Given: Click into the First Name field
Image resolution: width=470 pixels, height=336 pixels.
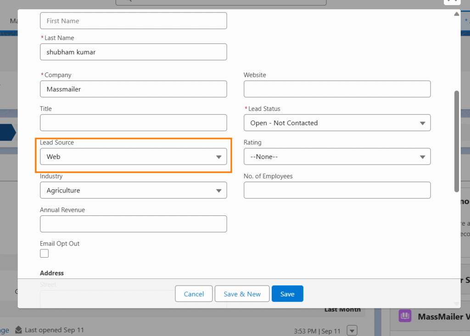Looking at the screenshot, I should pyautogui.click(x=133, y=21).
